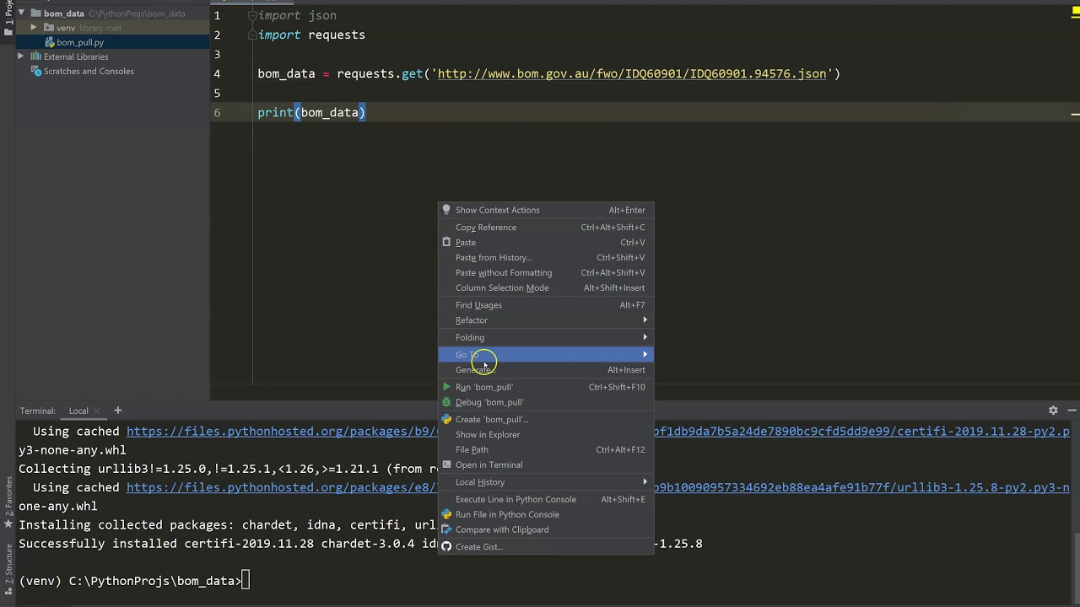Open the Folding submenu arrow
Image resolution: width=1080 pixels, height=607 pixels.
point(645,337)
